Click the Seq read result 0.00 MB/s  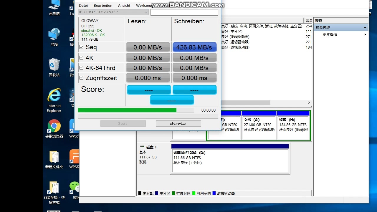tap(148, 47)
